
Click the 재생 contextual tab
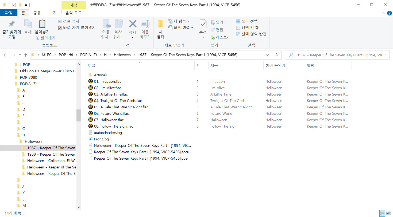[74, 5]
